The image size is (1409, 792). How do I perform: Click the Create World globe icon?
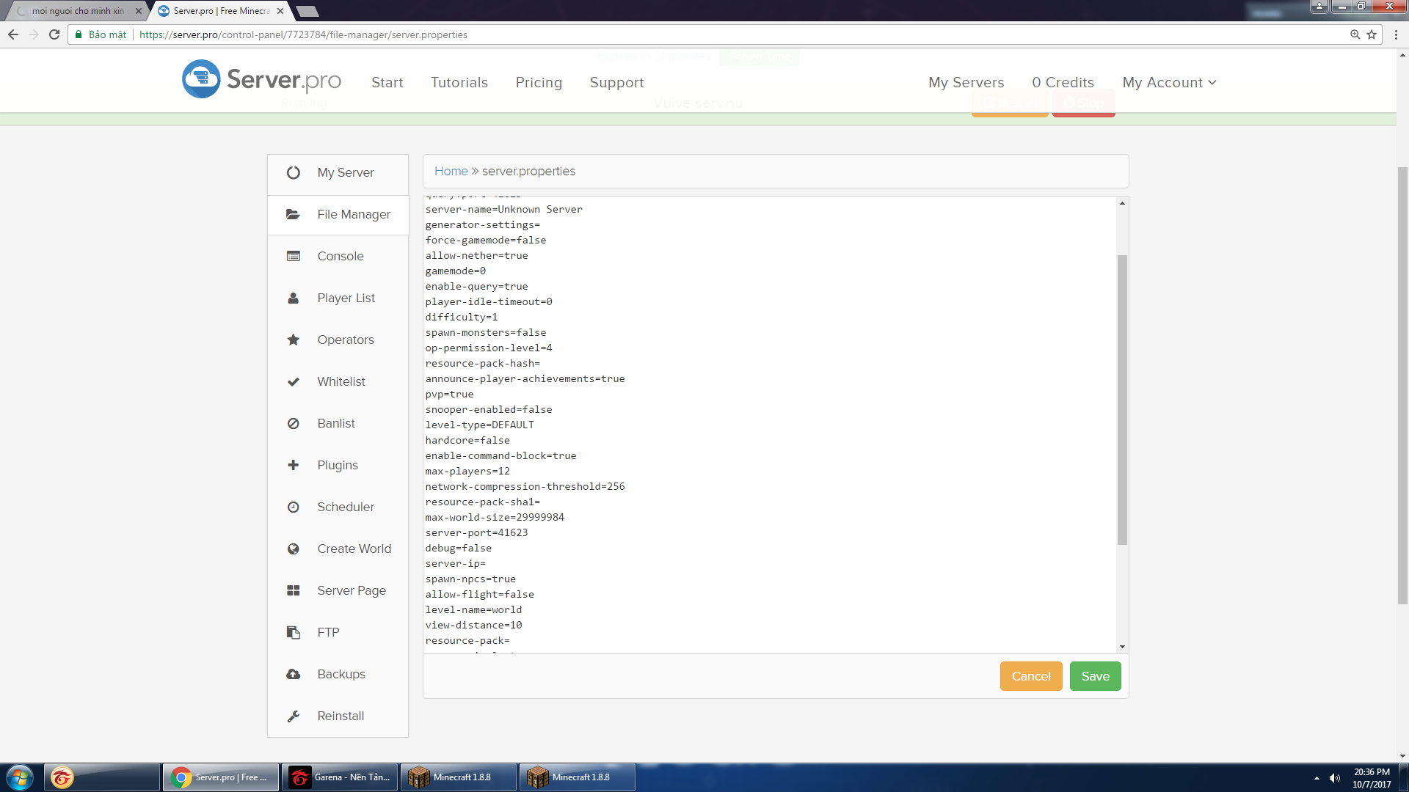click(x=294, y=549)
